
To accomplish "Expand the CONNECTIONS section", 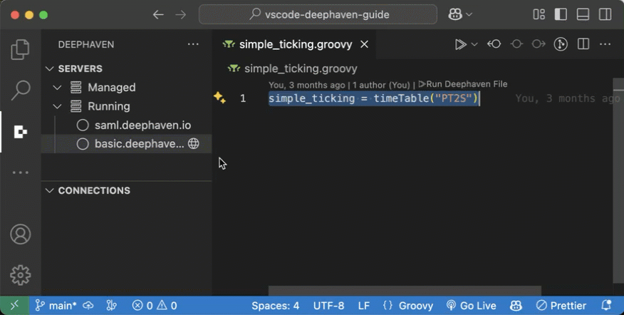I will 49,191.
